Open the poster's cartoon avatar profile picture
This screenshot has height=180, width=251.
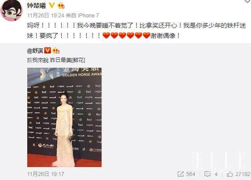point(12,11)
